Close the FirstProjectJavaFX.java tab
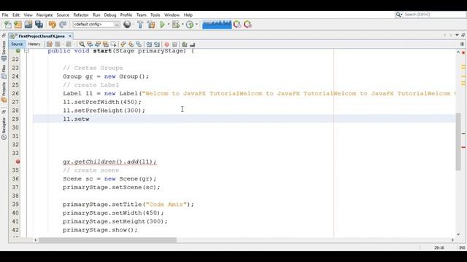467x262 pixels. point(70,36)
